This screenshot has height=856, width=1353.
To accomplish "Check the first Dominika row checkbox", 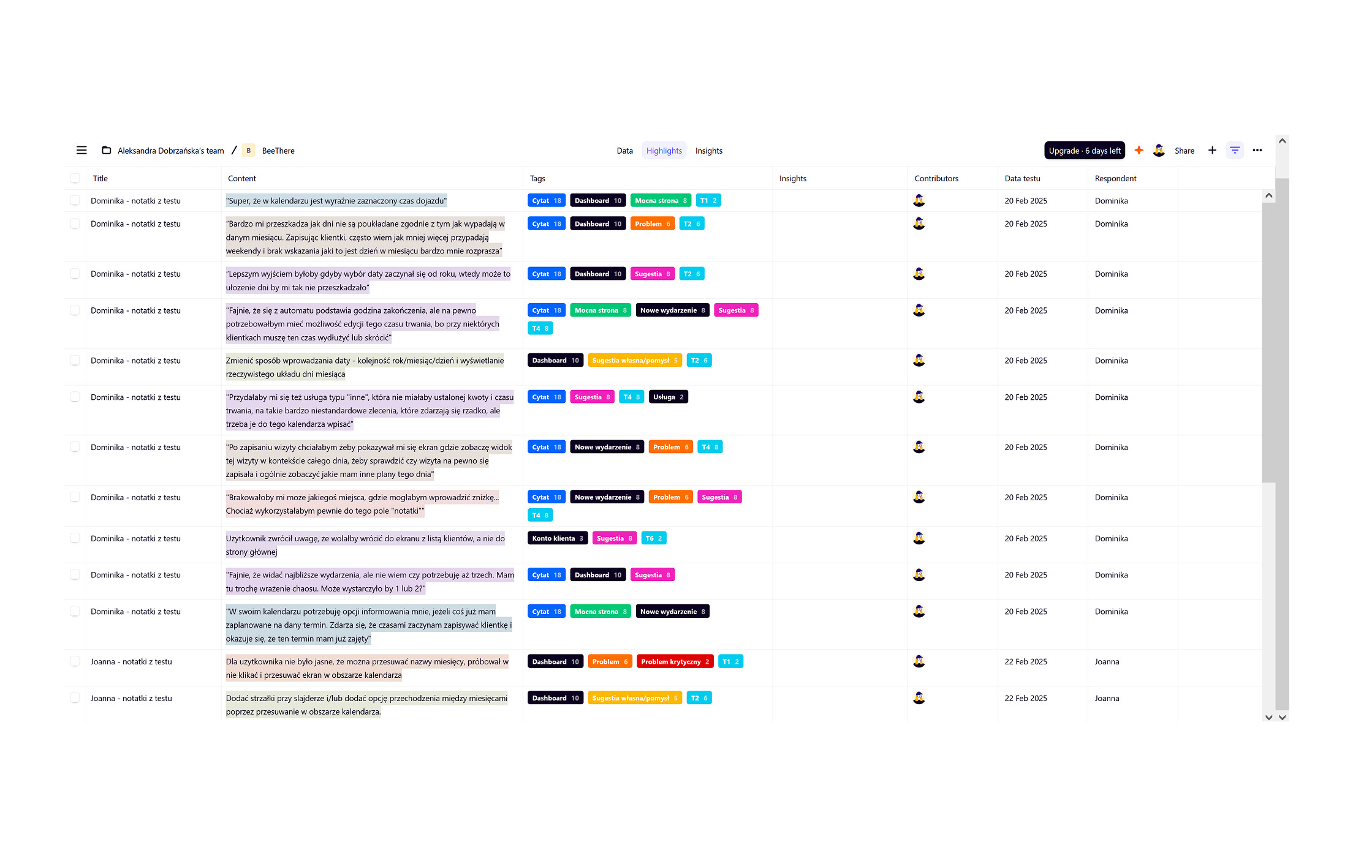I will (x=75, y=201).
